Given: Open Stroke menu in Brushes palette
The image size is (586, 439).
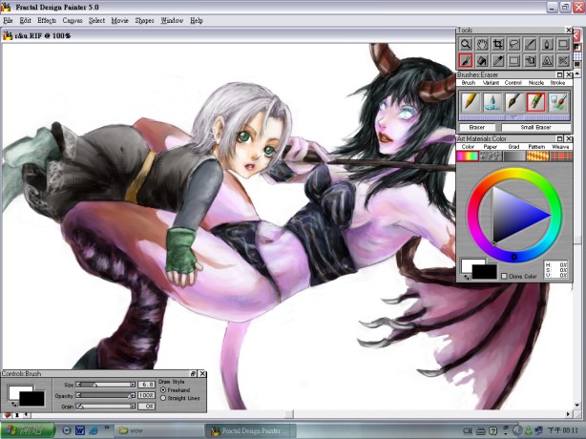Looking at the screenshot, I should click(557, 83).
